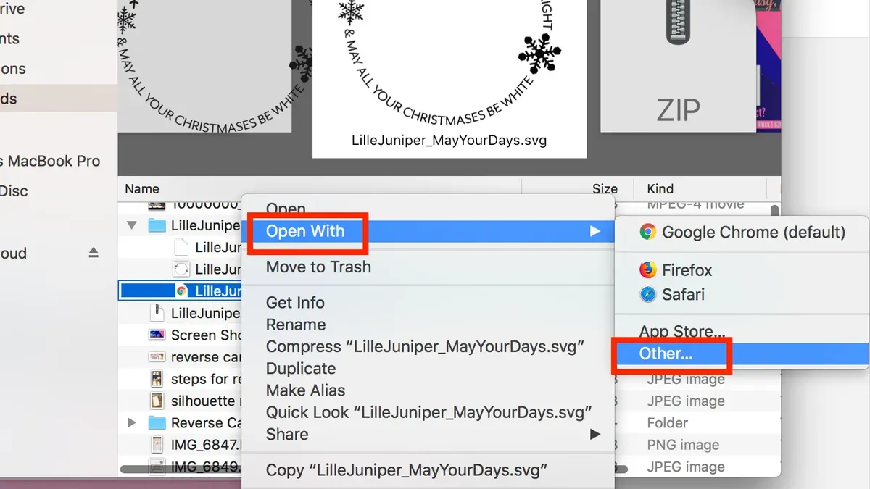Click the Screen Sho file icon
This screenshot has width=870, height=489.
tap(157, 335)
